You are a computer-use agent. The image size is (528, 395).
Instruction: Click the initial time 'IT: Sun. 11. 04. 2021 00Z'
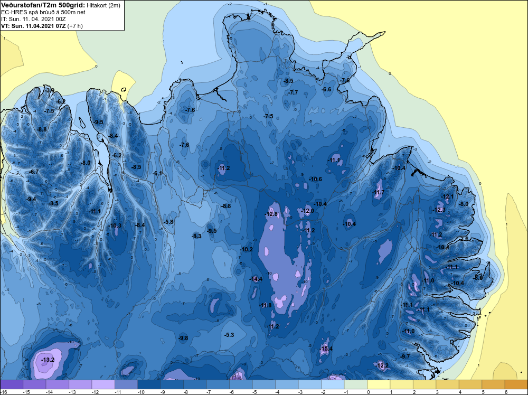click(33, 19)
